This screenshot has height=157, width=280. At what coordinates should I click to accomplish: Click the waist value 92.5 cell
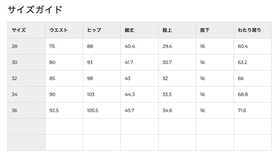(64, 110)
